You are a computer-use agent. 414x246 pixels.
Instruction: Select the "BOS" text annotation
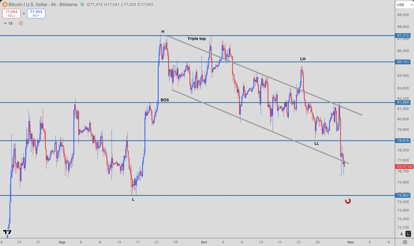165,100
